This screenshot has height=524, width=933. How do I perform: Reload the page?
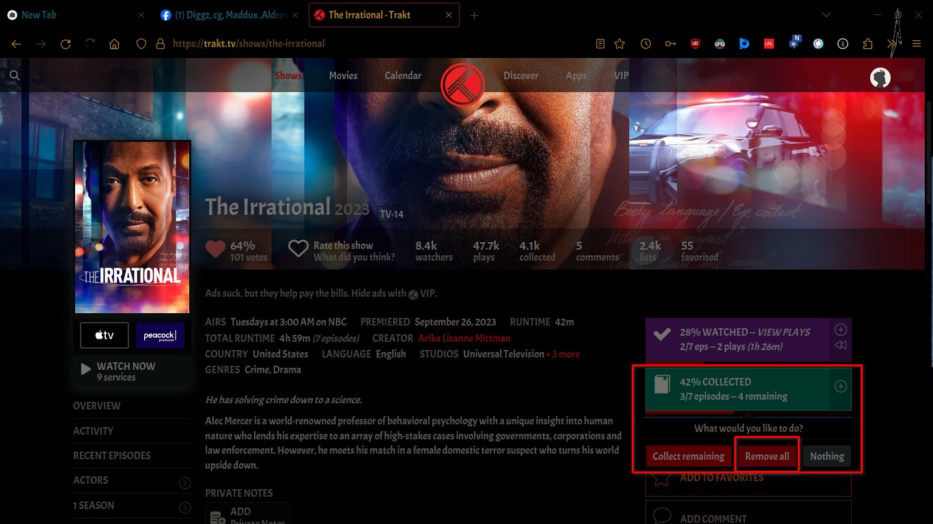coord(66,44)
